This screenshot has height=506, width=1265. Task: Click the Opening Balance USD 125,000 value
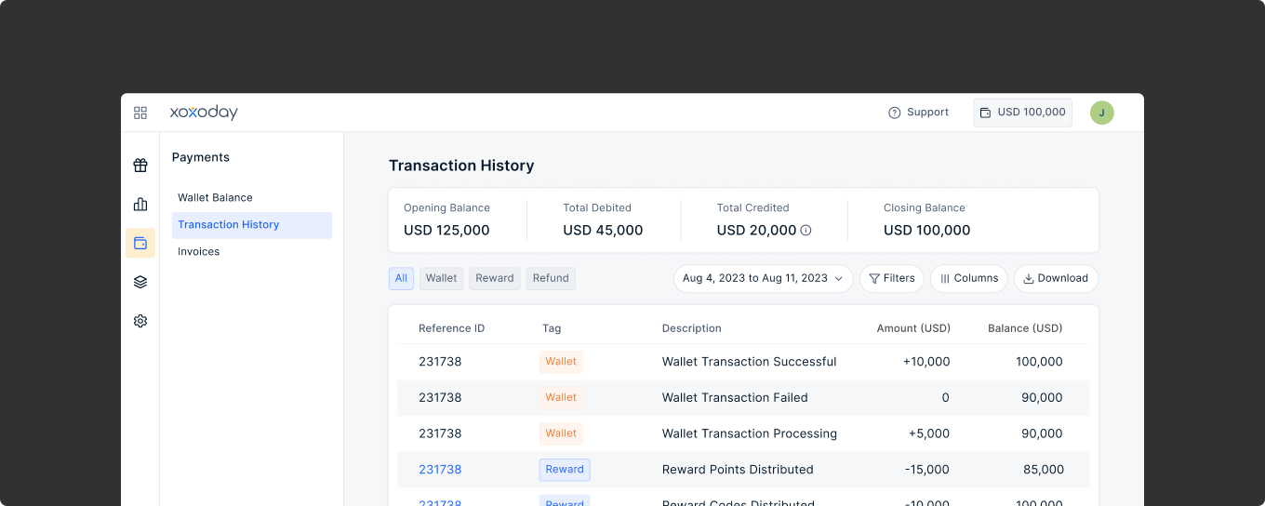click(x=446, y=231)
